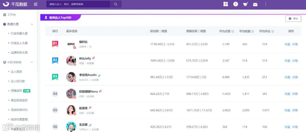Click 收藏 link for 林允Jelly
This screenshot has height=133, width=306.
tap(288, 61)
